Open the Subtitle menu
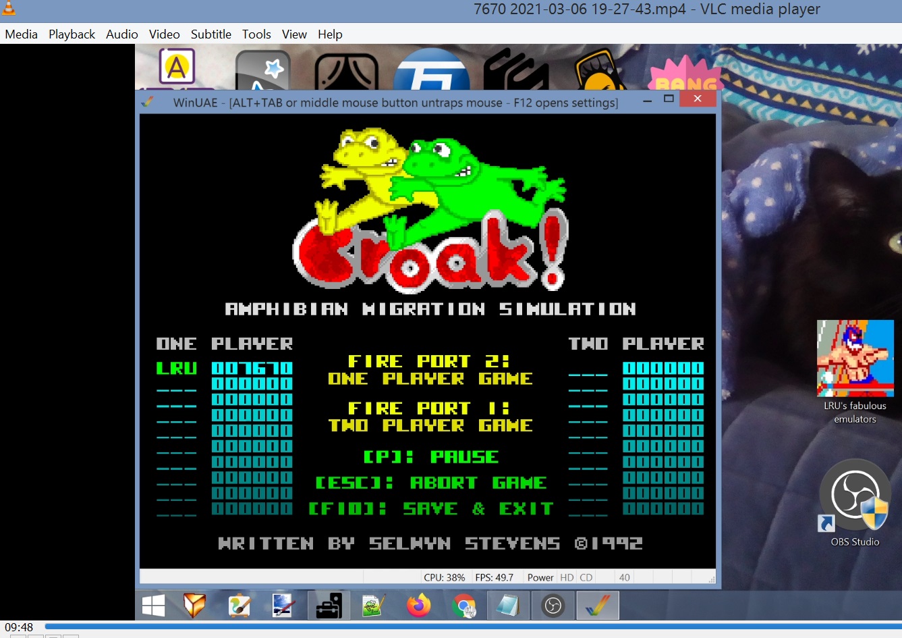 [x=211, y=34]
